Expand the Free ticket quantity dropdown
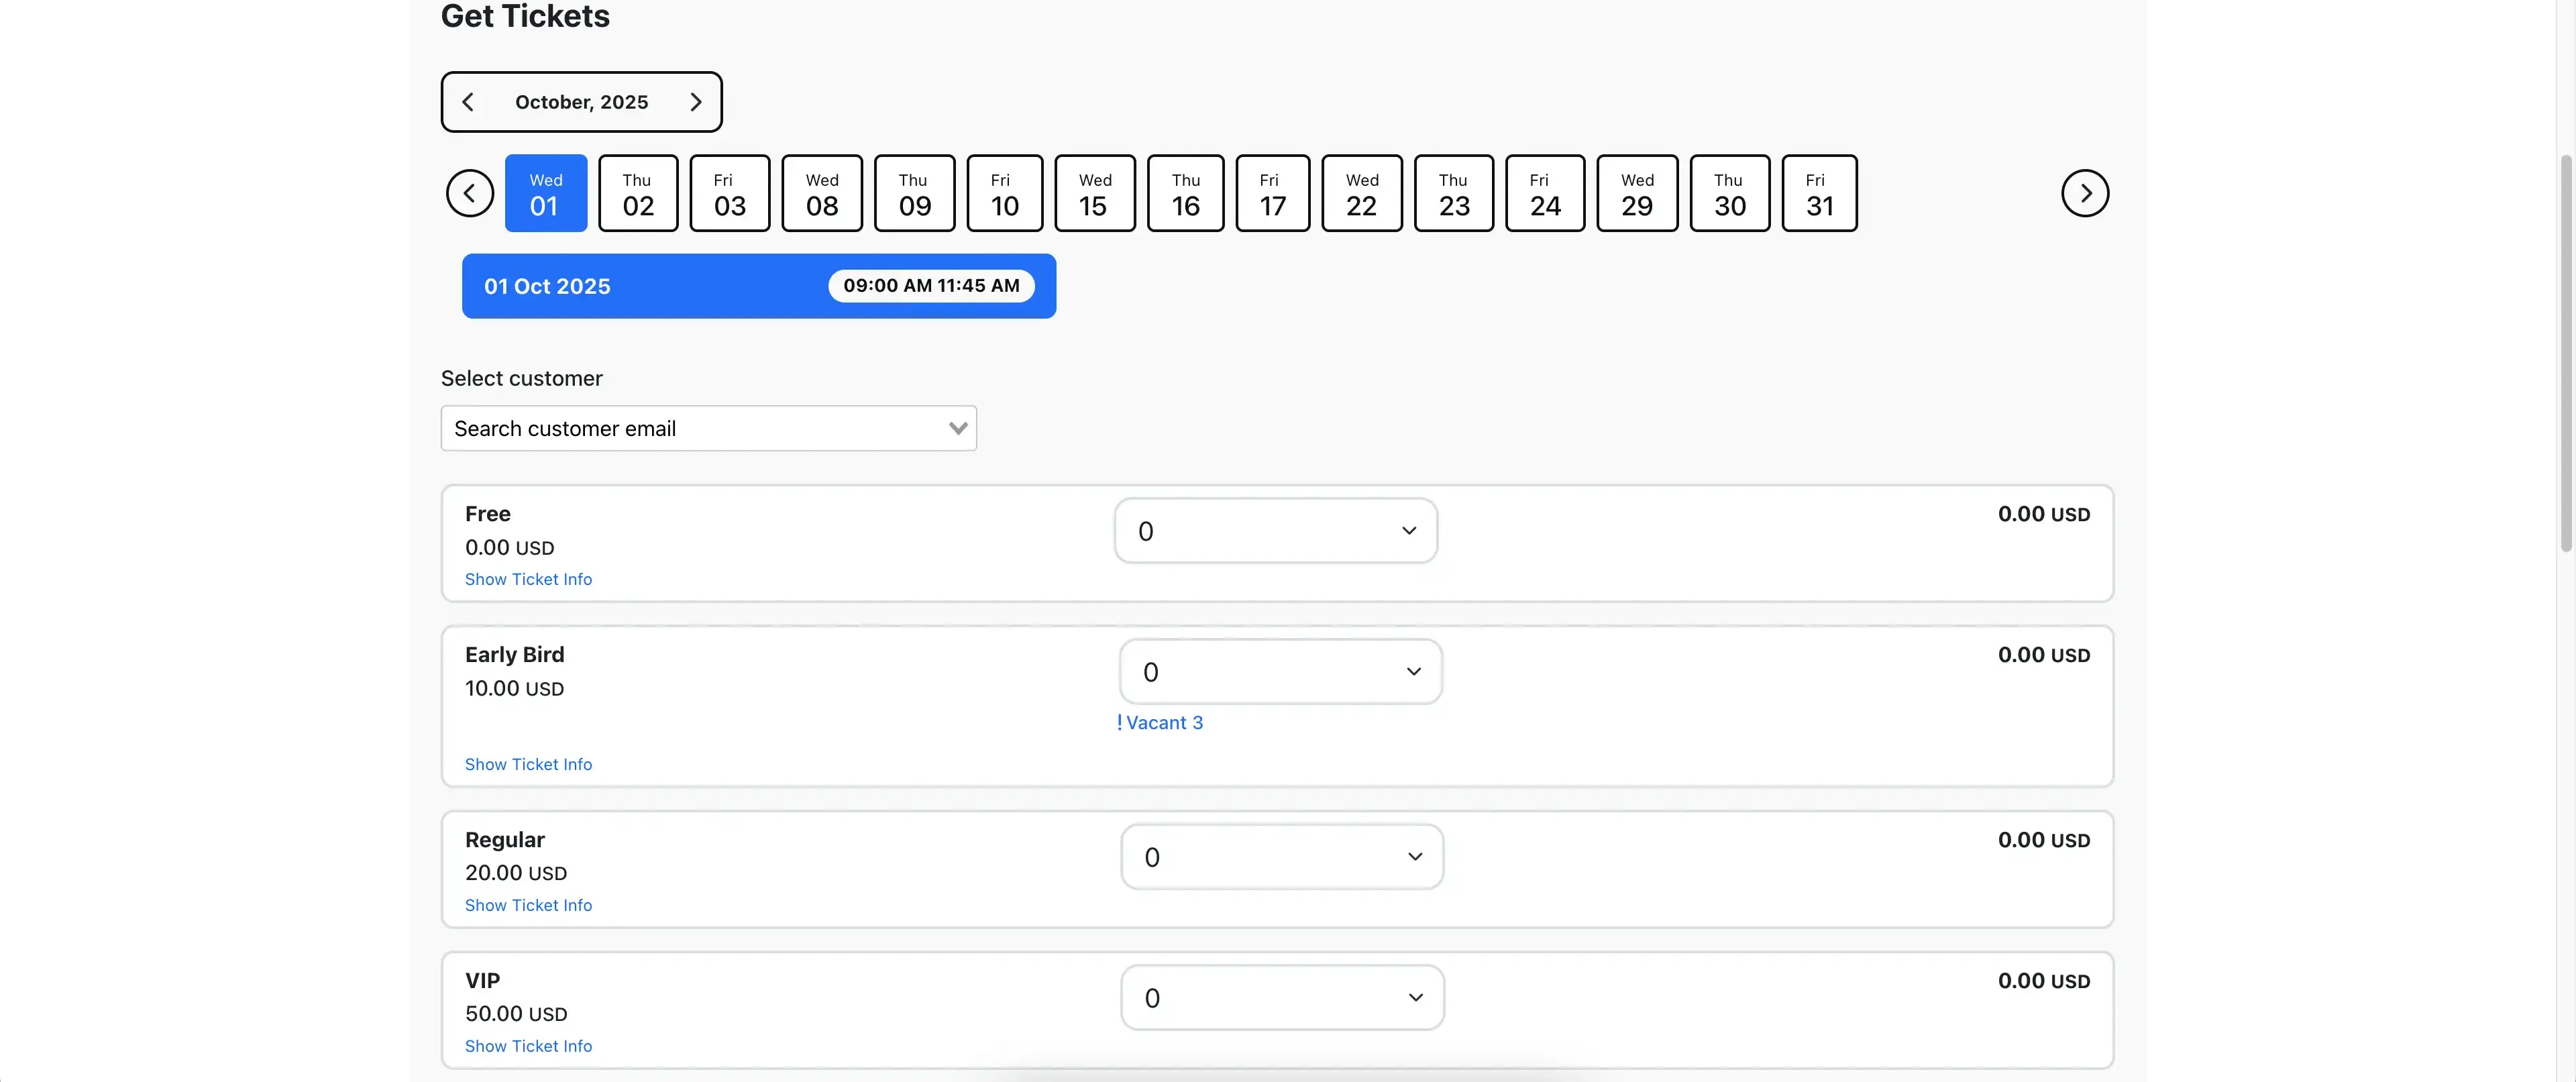 click(x=1275, y=530)
